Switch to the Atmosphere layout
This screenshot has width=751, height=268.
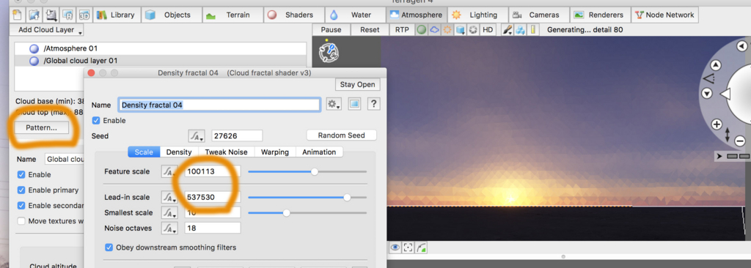pyautogui.click(x=417, y=15)
